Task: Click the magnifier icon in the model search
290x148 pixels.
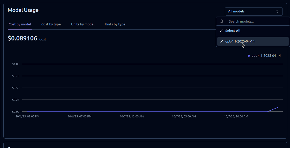Action: 221,21
